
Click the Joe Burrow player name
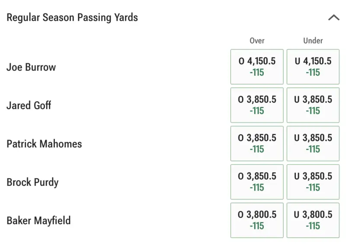coord(31,67)
